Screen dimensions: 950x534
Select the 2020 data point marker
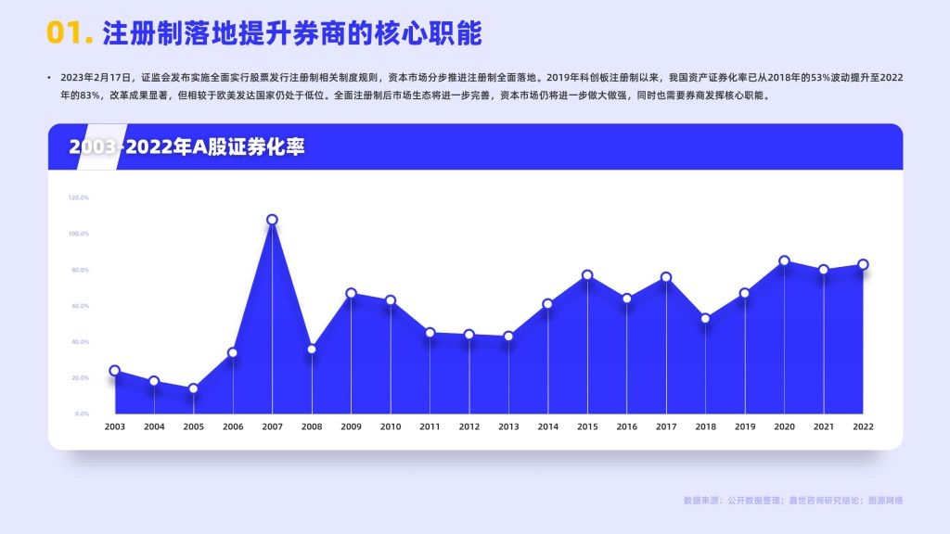point(784,261)
